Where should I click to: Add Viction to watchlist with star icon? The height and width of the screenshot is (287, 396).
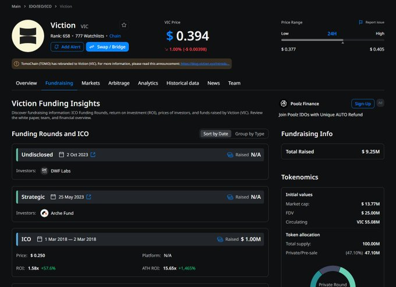pos(124,25)
